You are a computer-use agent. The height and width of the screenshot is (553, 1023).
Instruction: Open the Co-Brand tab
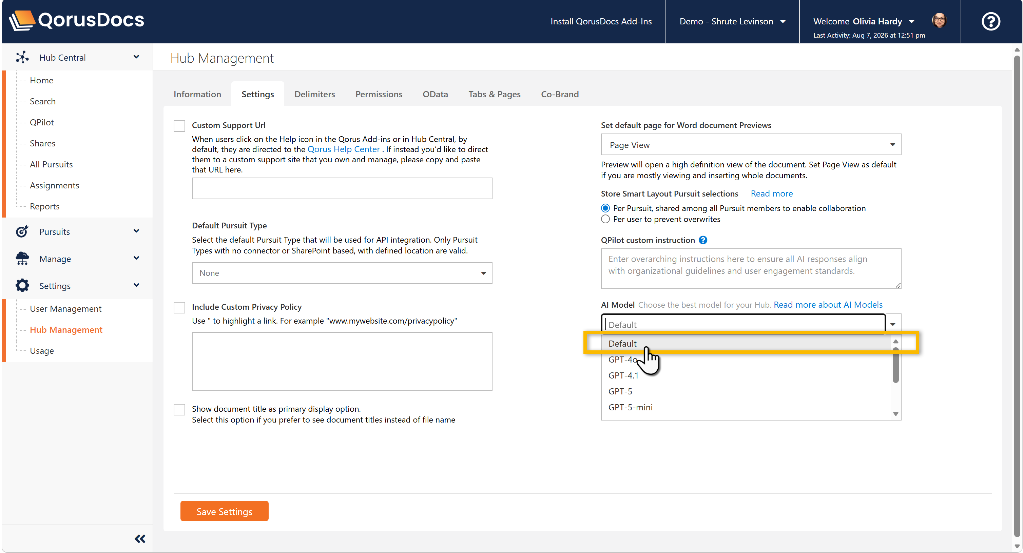pos(560,94)
